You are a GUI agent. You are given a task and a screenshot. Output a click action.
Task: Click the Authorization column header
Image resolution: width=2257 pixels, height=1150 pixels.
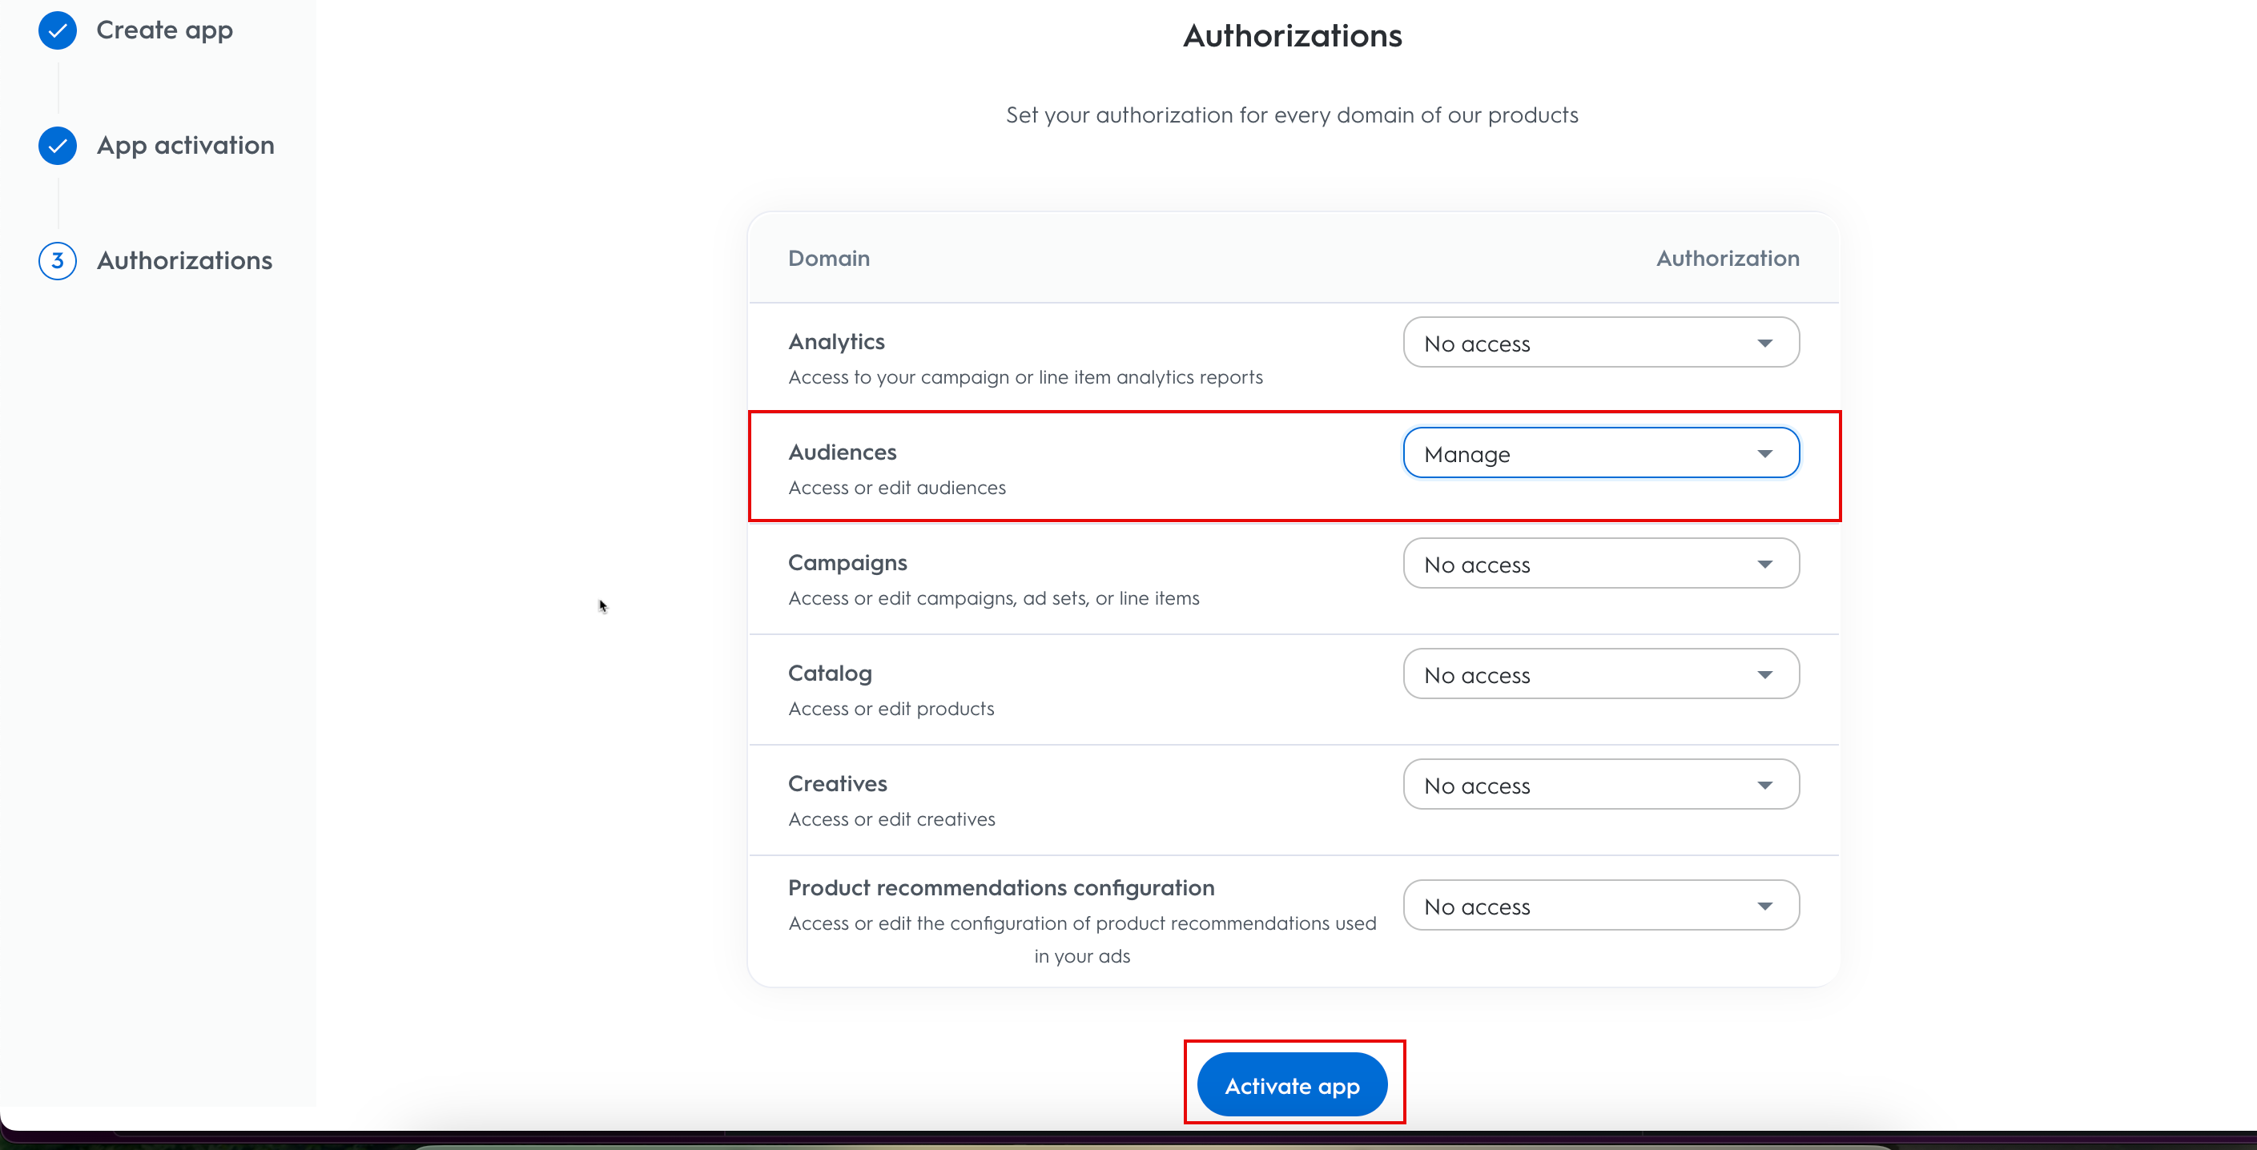point(1726,258)
